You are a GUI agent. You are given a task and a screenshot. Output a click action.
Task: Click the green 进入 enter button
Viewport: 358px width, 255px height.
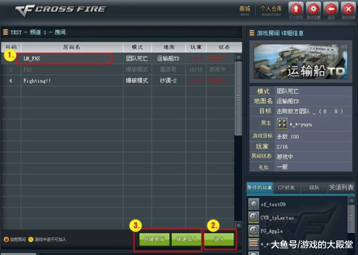point(219,239)
